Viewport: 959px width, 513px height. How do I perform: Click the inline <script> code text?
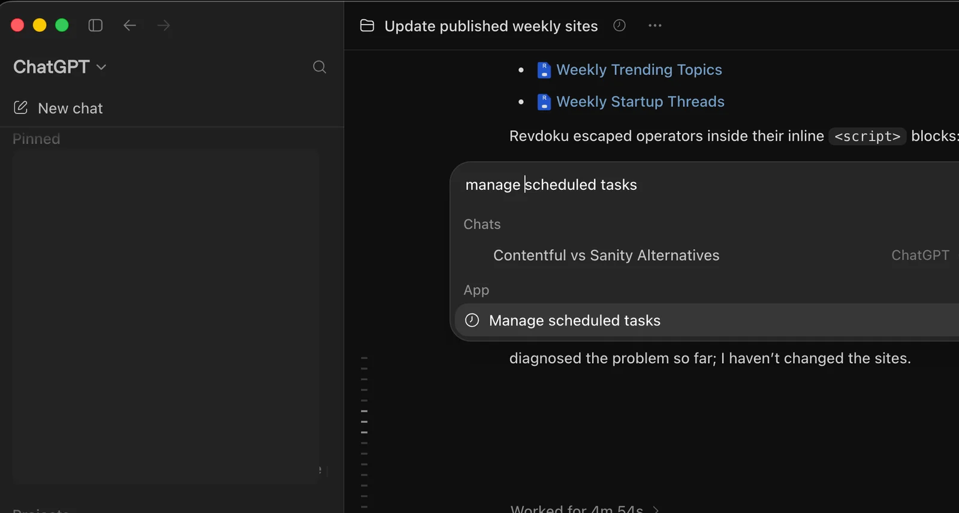tap(867, 137)
